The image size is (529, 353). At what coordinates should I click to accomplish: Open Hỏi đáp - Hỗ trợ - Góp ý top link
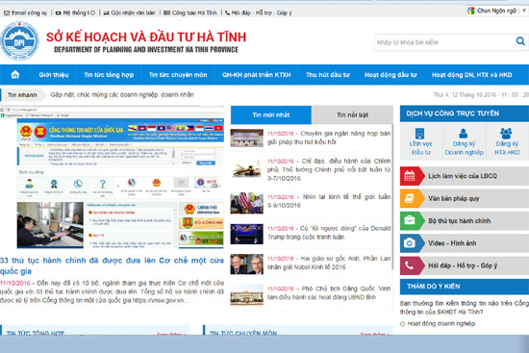pyautogui.click(x=258, y=13)
